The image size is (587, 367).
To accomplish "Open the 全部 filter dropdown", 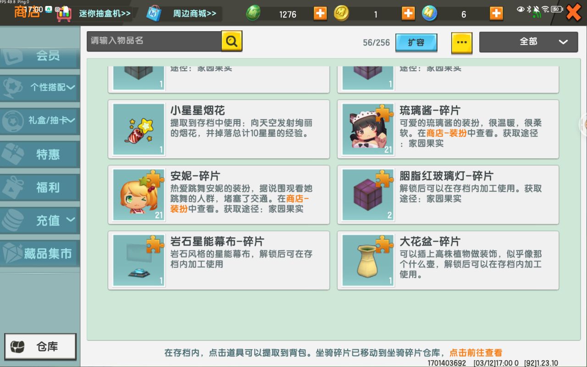I will click(x=528, y=42).
